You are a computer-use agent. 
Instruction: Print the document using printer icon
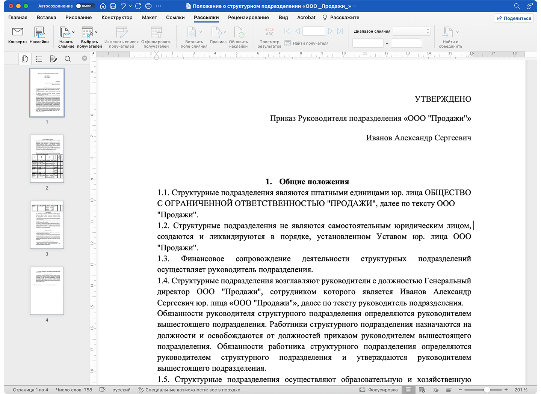point(148,6)
